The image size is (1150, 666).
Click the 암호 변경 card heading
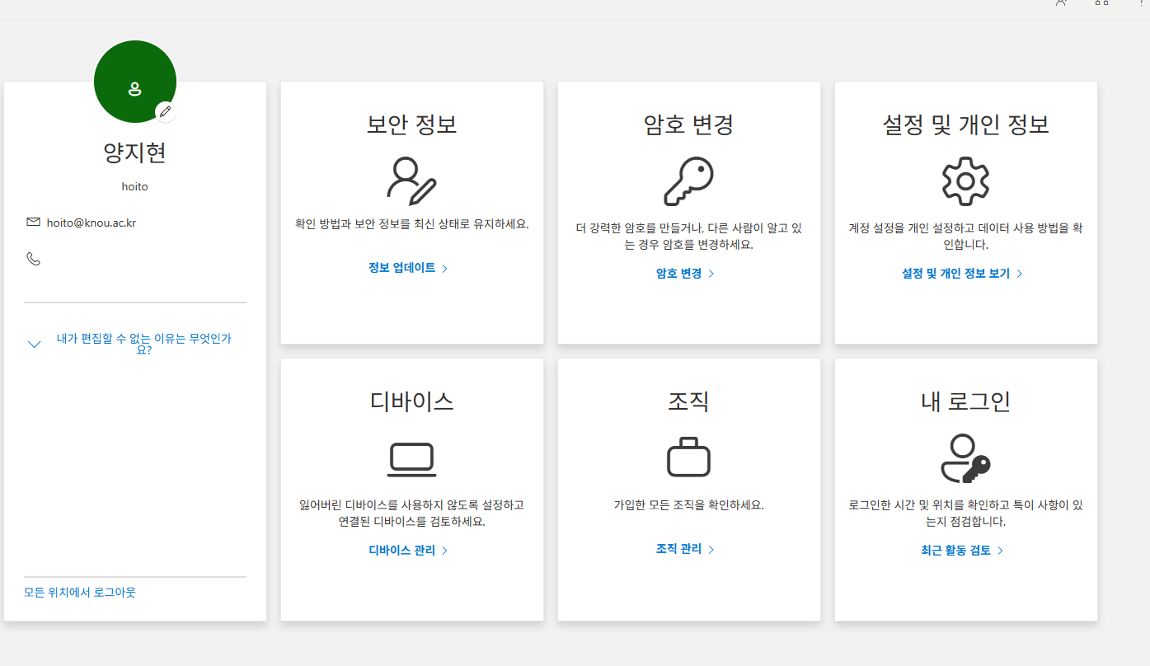(689, 124)
